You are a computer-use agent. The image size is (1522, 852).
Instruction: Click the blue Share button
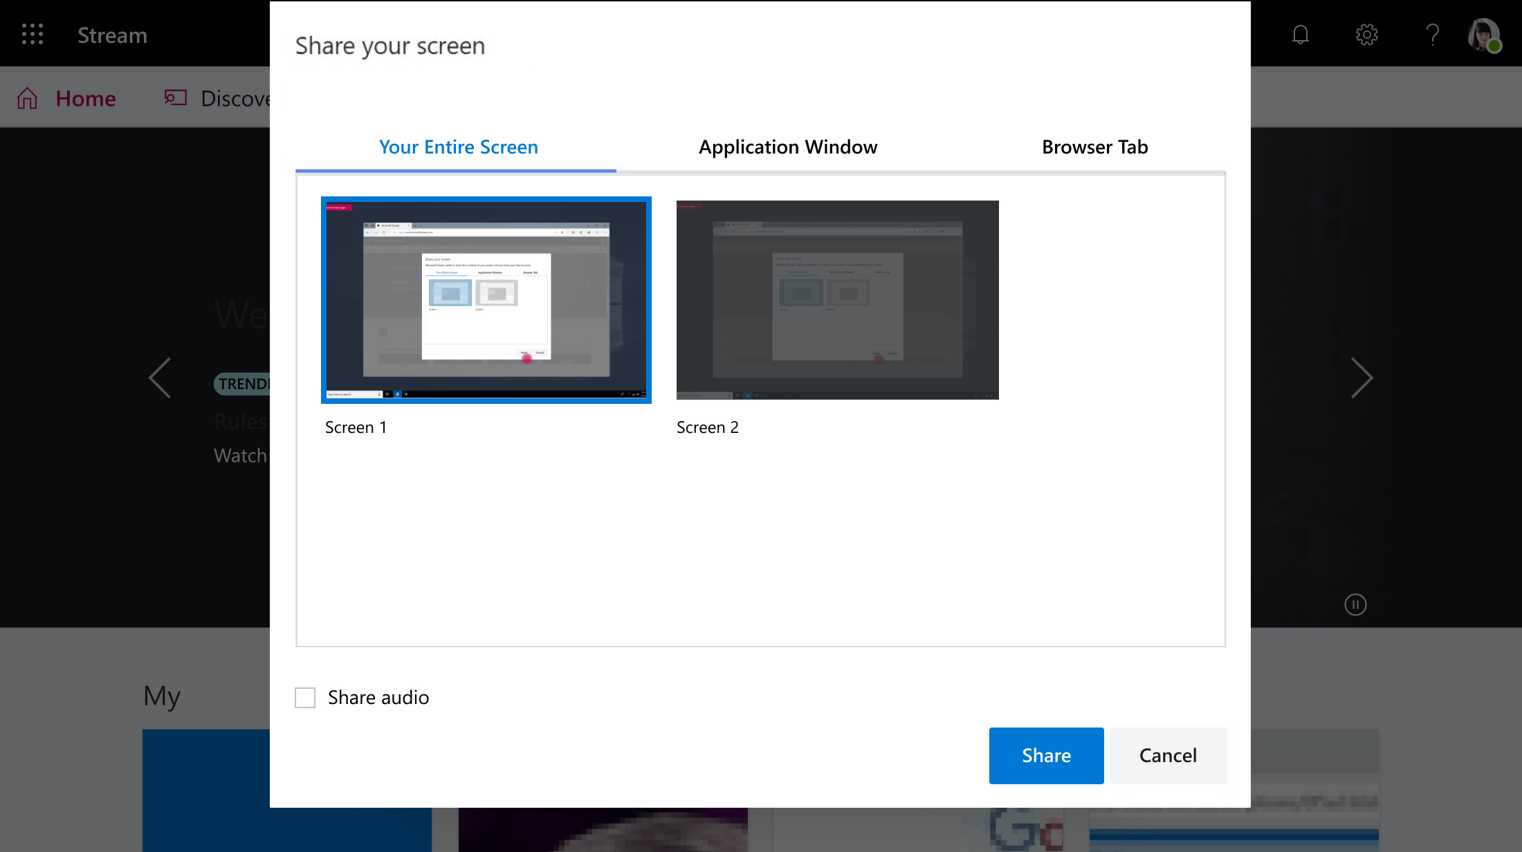pyautogui.click(x=1046, y=755)
